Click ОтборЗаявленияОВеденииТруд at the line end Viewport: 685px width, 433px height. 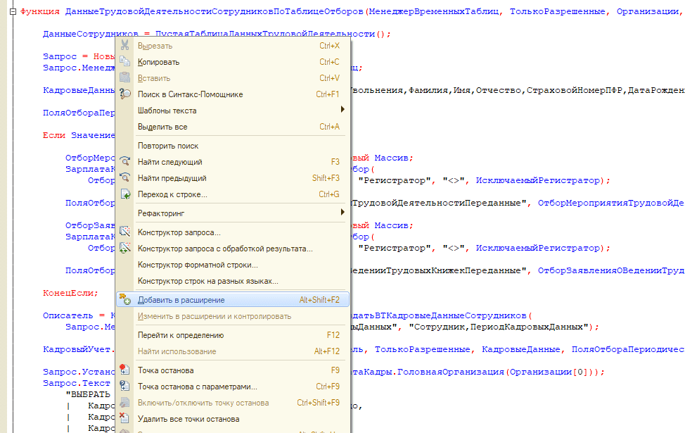coord(610,270)
